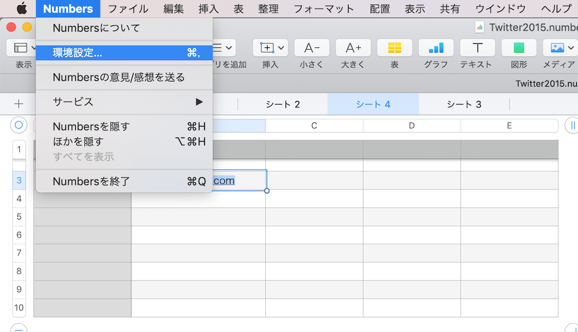Click the add column handle
The image size is (578, 332).
[x=572, y=125]
